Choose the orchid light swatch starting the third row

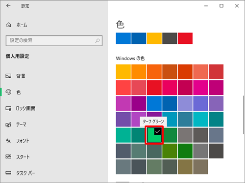[123, 103]
